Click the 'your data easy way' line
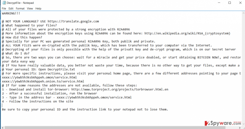 (x=18, y=61)
